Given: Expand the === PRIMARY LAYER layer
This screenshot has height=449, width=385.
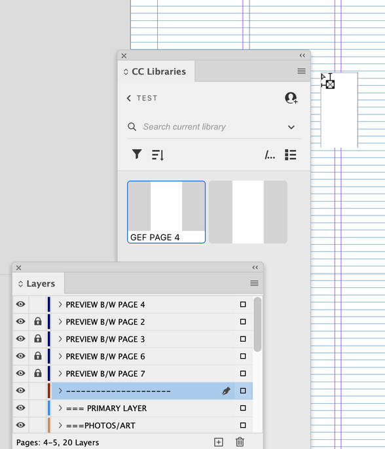Looking at the screenshot, I should 60,408.
